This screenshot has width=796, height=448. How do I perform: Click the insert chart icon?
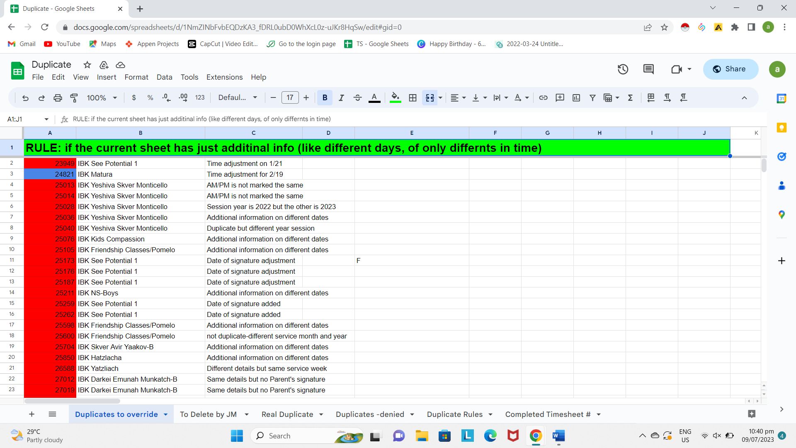pyautogui.click(x=576, y=98)
